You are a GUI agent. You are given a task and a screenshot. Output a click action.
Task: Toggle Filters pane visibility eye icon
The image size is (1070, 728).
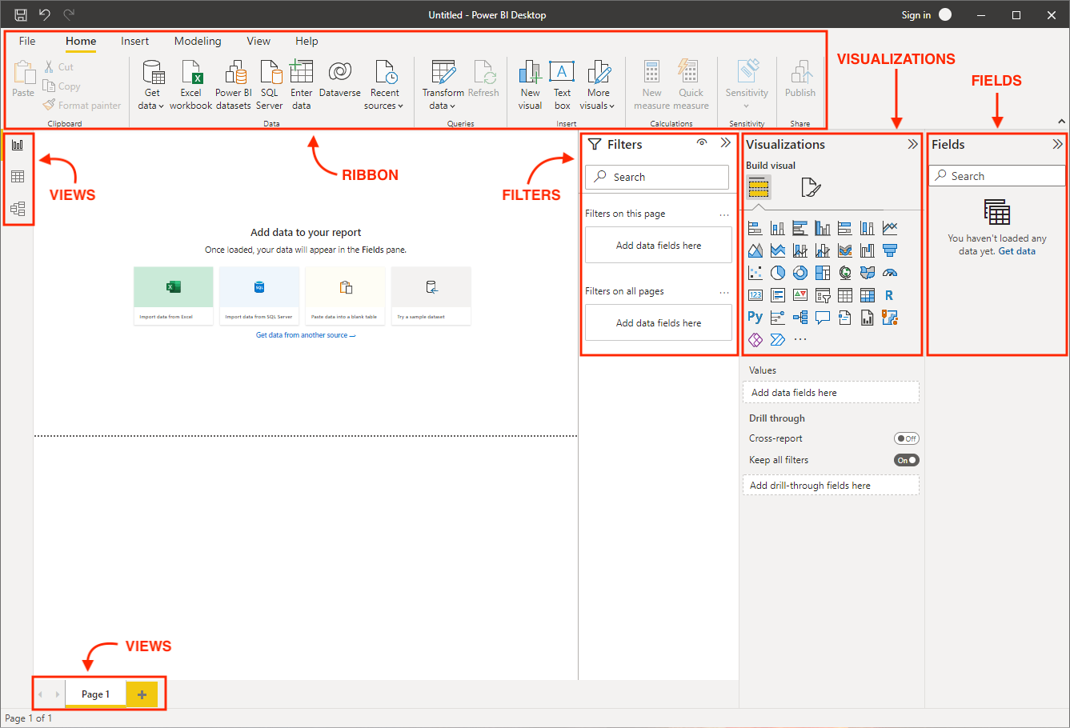click(x=702, y=143)
